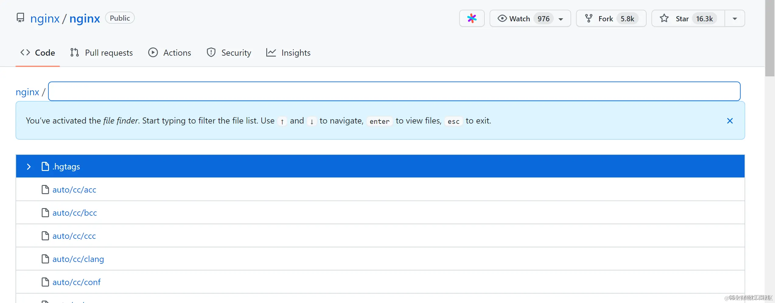Open the bold nginx repository name link

tap(85, 19)
